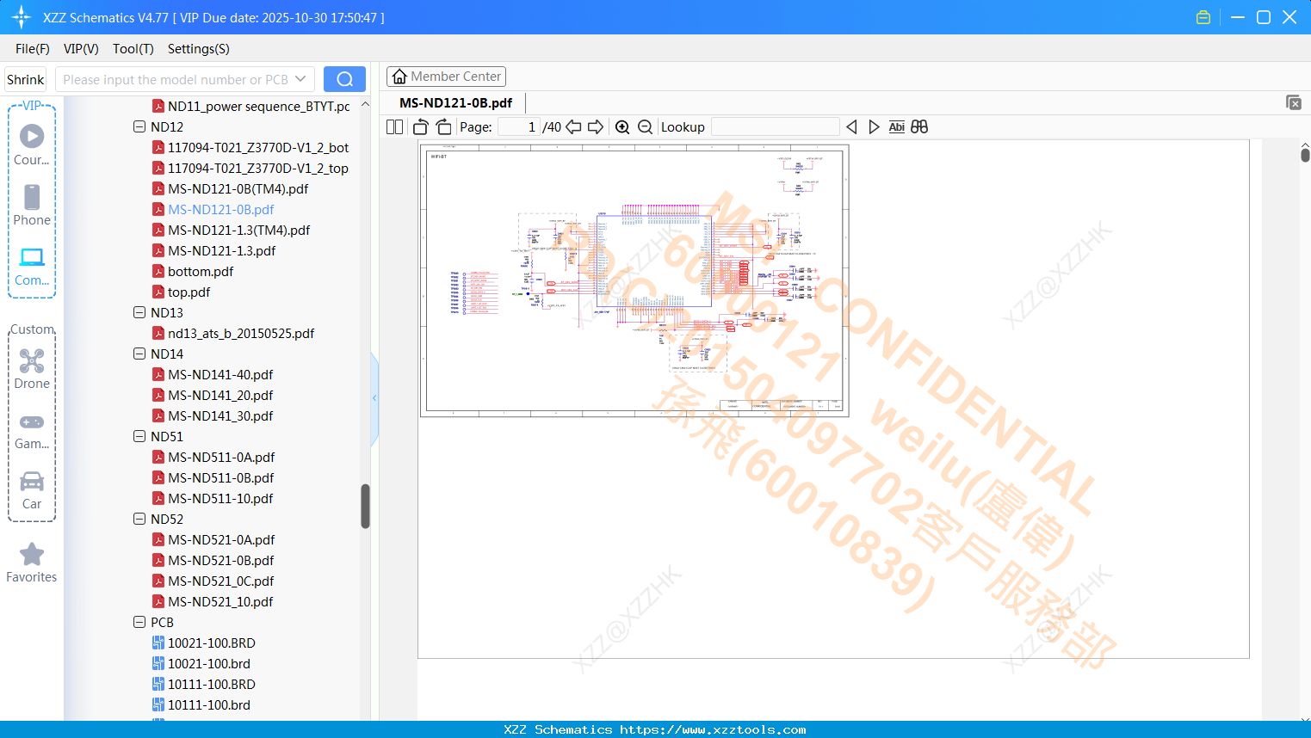Open the Settings menu
The width and height of the screenshot is (1311, 738).
point(199,48)
